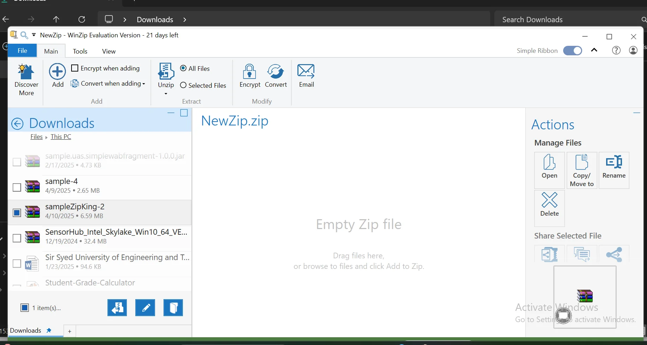Click the chat bubble share icon
Image resolution: width=647 pixels, height=345 pixels.
pos(582,254)
